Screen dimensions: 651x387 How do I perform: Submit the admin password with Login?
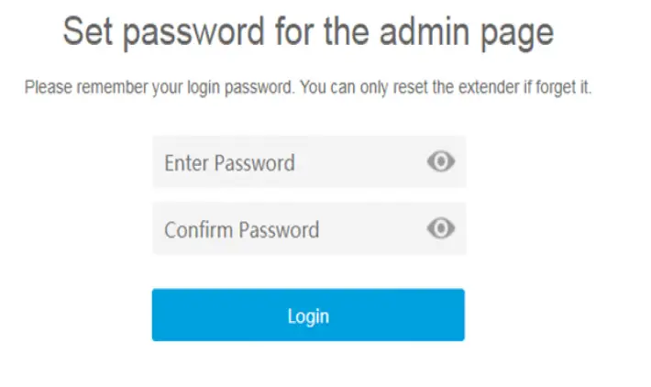tap(308, 315)
